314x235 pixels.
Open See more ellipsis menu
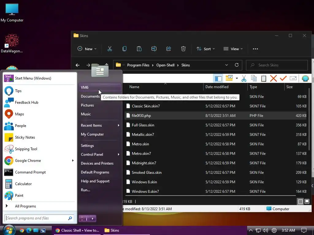[x=255, y=49]
